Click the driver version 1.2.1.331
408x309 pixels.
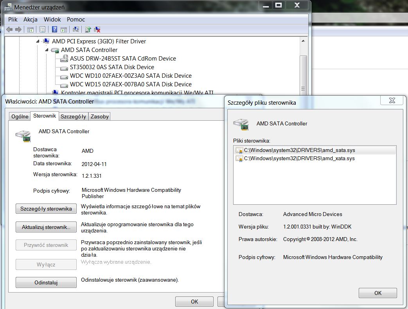92,176
